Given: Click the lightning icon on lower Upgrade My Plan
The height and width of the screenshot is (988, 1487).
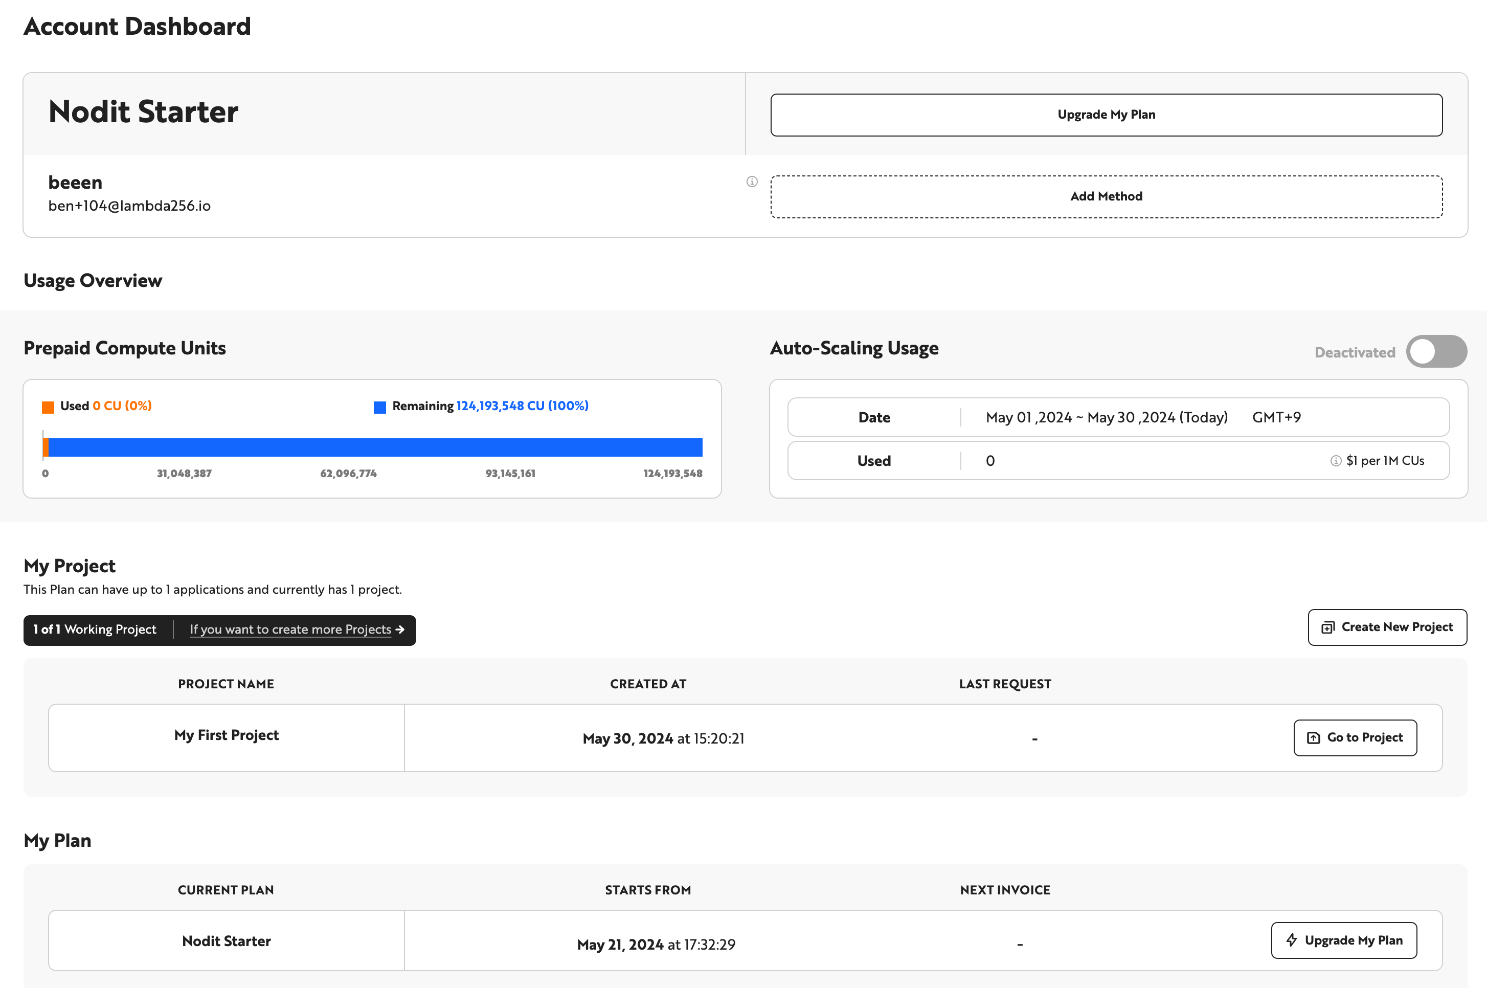Looking at the screenshot, I should pos(1292,940).
